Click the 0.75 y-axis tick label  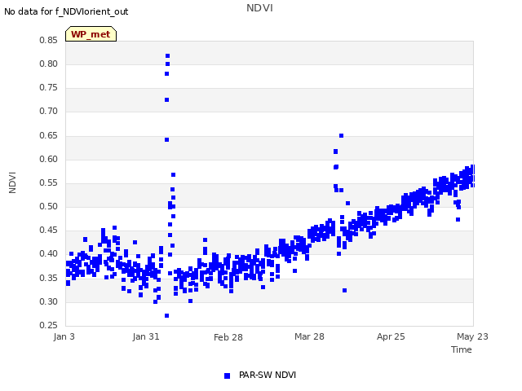[x=49, y=87]
